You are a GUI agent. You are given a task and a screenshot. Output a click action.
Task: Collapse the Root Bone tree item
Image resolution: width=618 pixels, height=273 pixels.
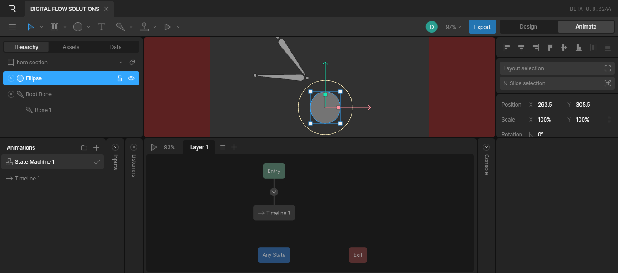11,94
